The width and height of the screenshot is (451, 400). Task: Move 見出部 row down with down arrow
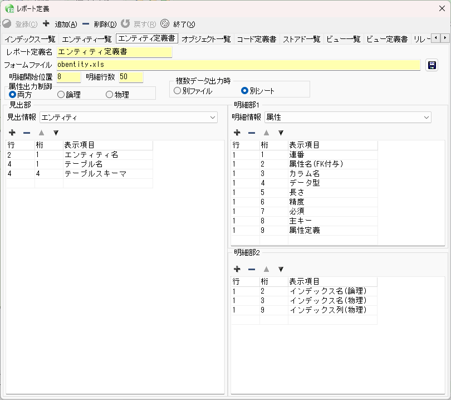[56, 133]
